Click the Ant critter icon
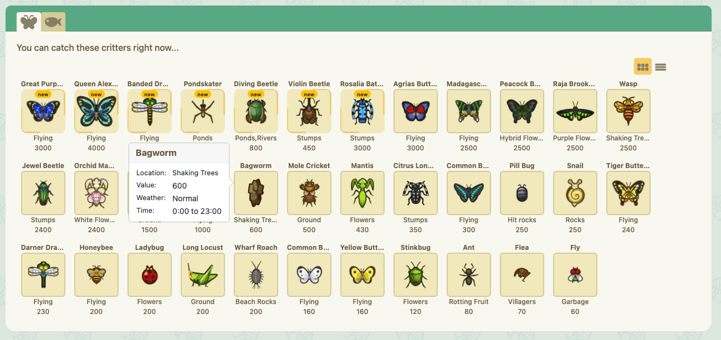Screen dimensions: 721x340 [468, 274]
